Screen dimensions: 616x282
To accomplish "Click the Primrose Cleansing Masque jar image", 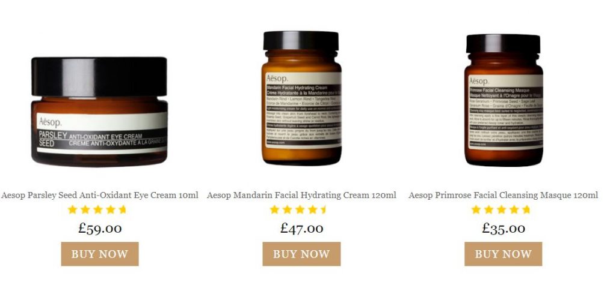I will pos(504,100).
